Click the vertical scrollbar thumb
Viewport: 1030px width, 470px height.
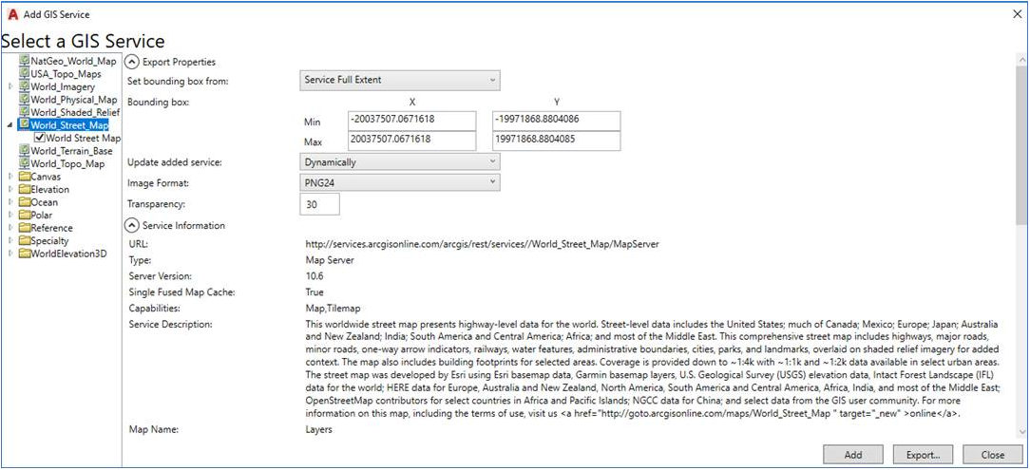coord(1022,144)
